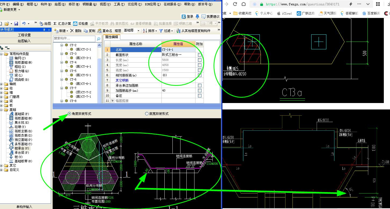Click the notification bell icon
Screen dimensions: 390x209
coord(197,16)
